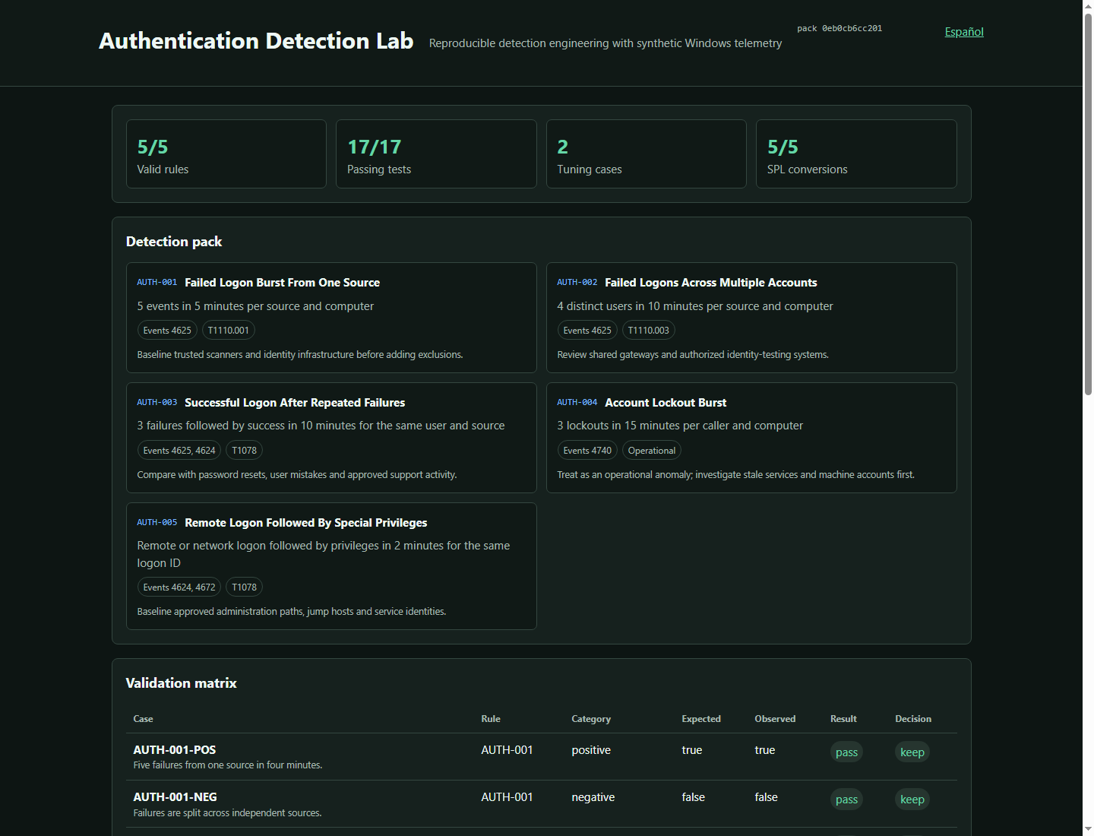Click the Events 4625, 4624 tag
This screenshot has height=836, width=1094.
click(x=179, y=451)
